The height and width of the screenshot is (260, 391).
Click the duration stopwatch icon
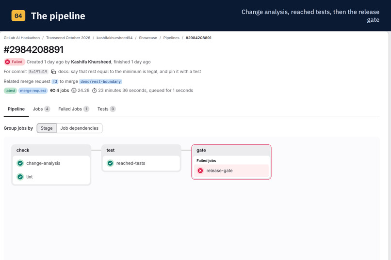94,91
